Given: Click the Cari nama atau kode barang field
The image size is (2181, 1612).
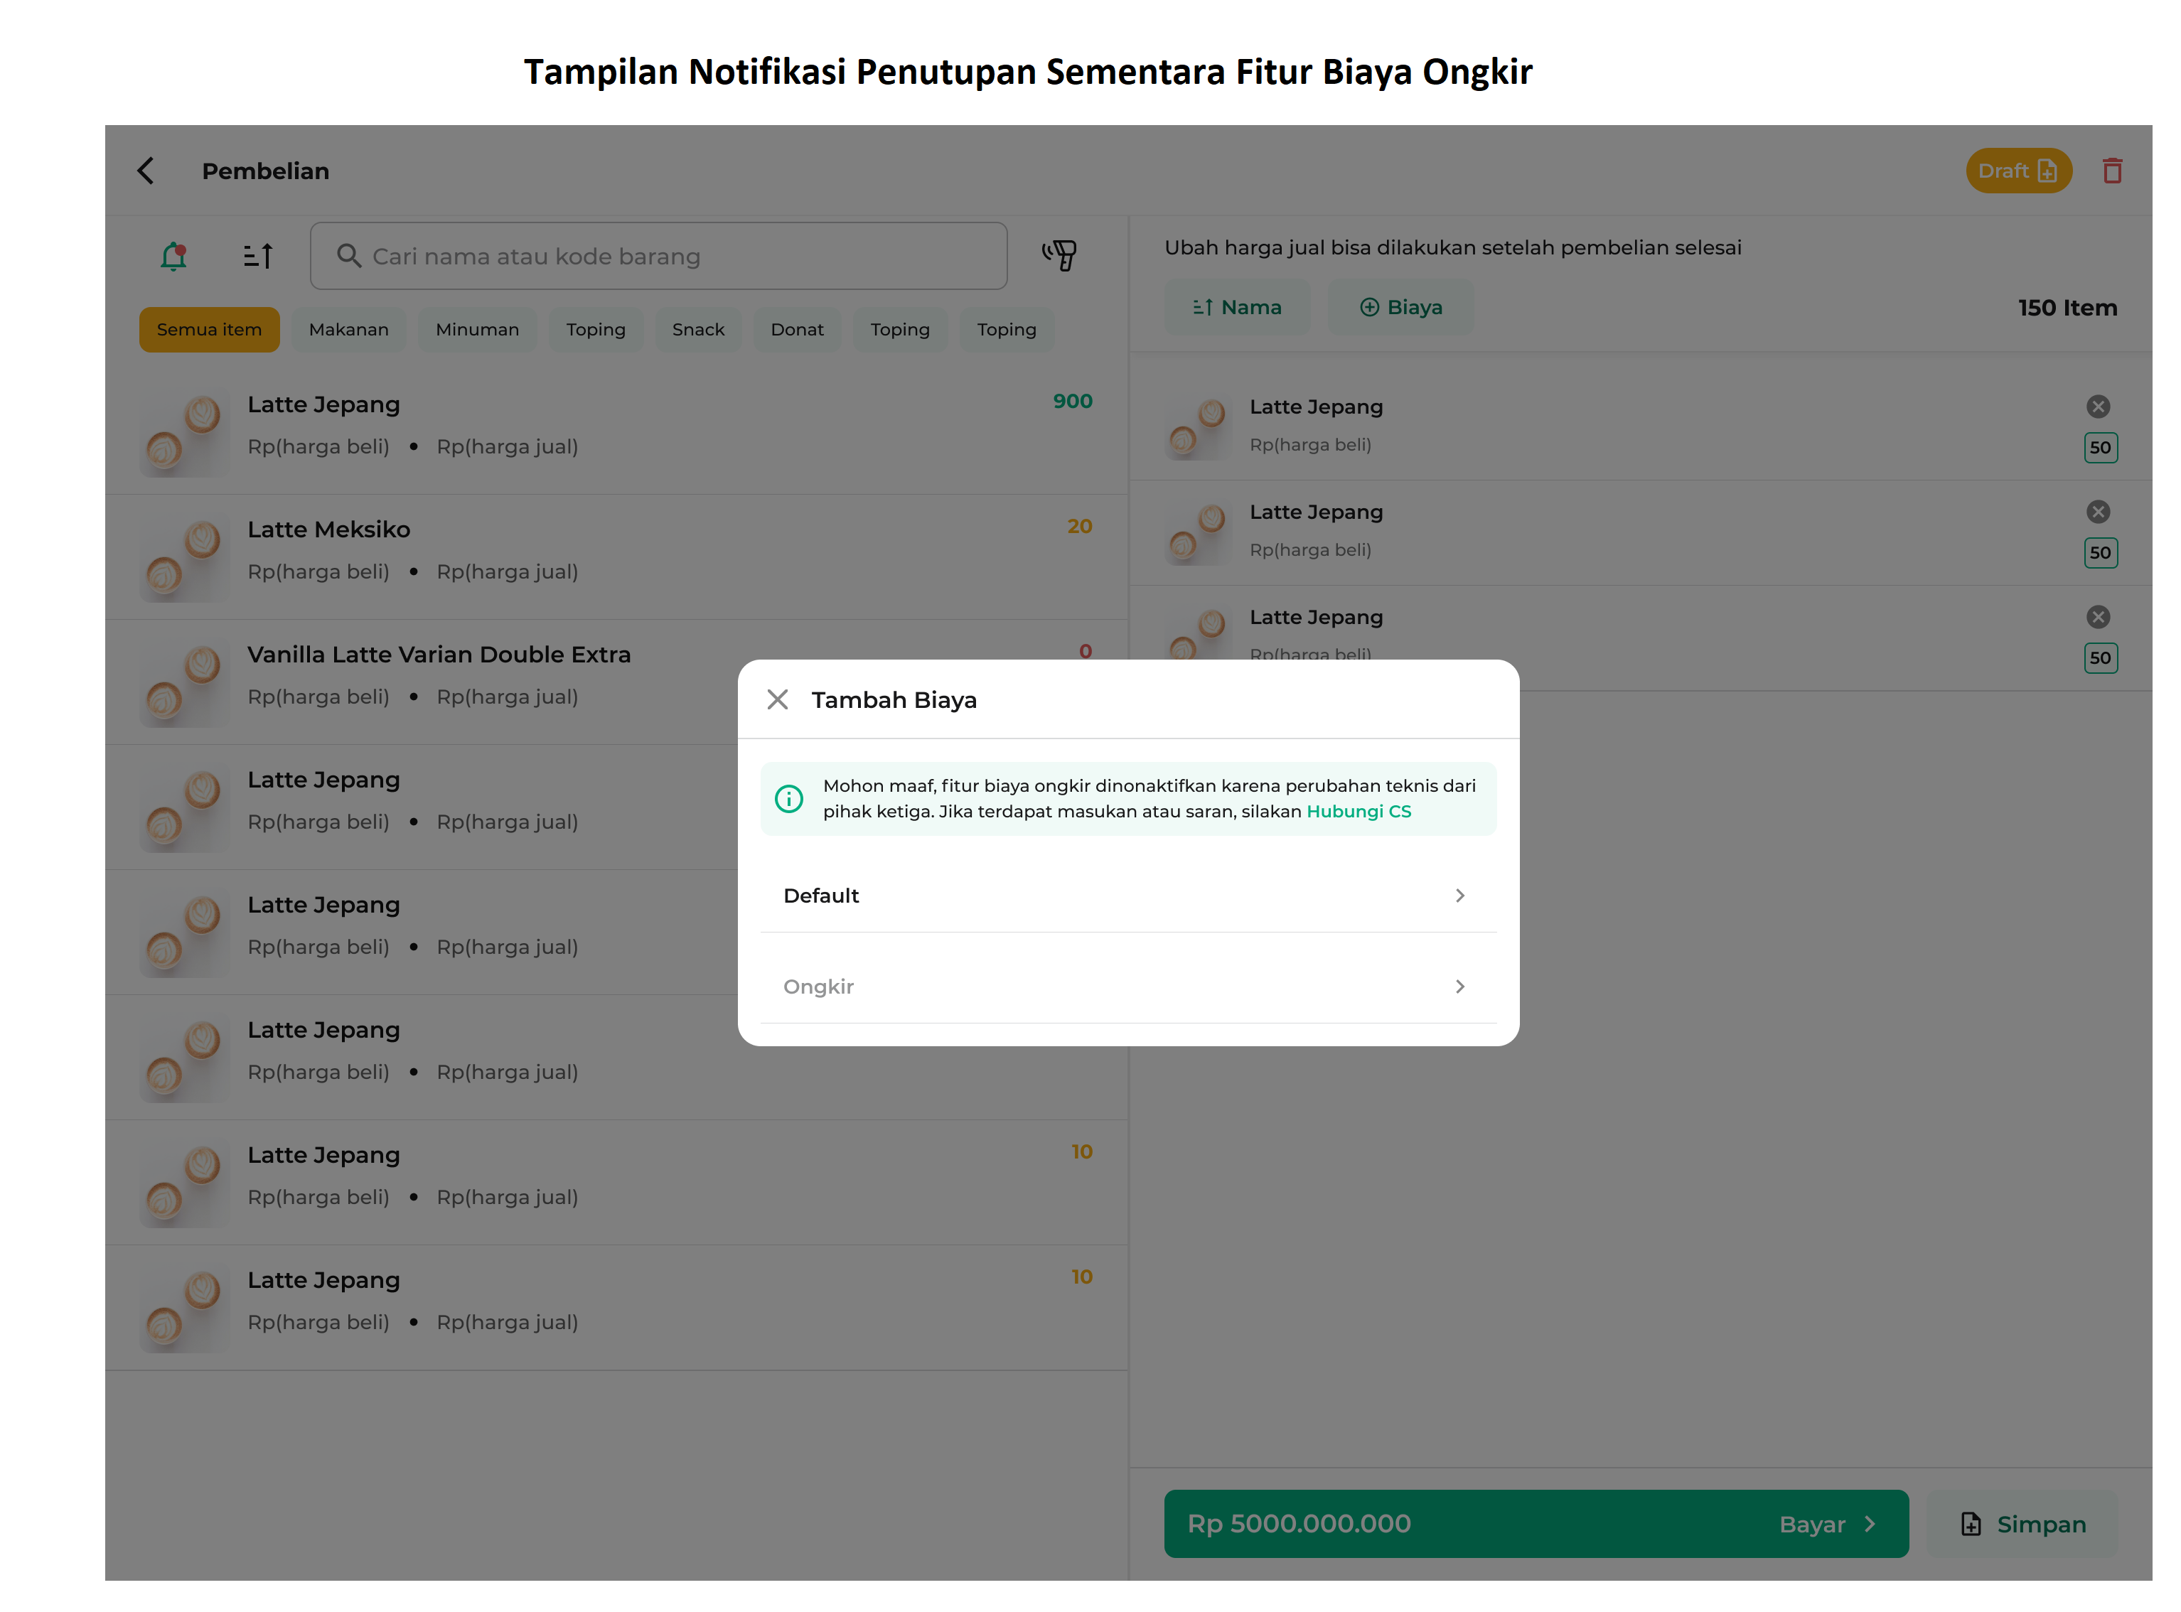Looking at the screenshot, I should pos(659,256).
